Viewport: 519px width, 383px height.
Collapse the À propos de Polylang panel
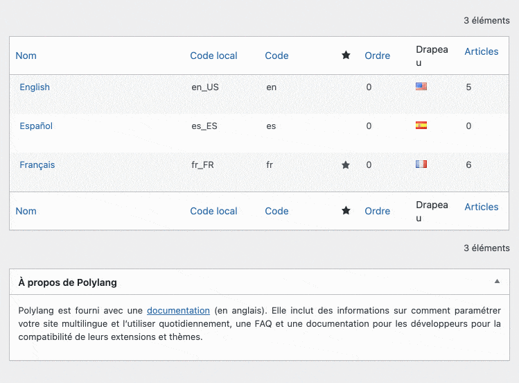(497, 282)
